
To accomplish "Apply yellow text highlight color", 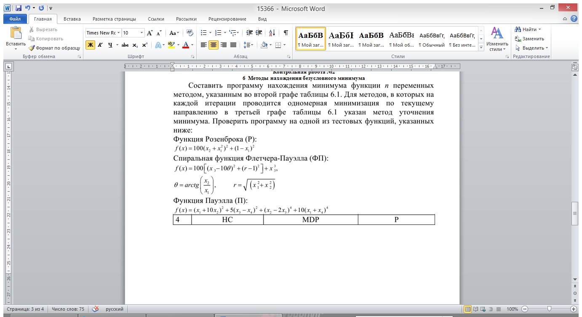I will (171, 45).
